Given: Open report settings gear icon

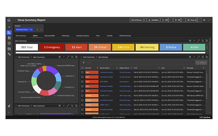Looking at the screenshot, I should 204,20.
